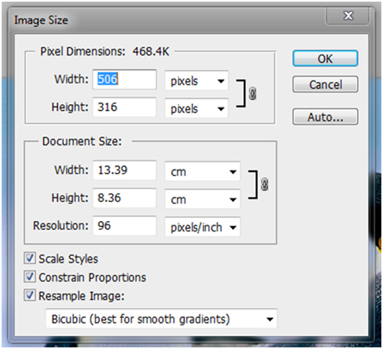The width and height of the screenshot is (383, 349).
Task: Select the document Width field 13.39
Action: point(124,170)
